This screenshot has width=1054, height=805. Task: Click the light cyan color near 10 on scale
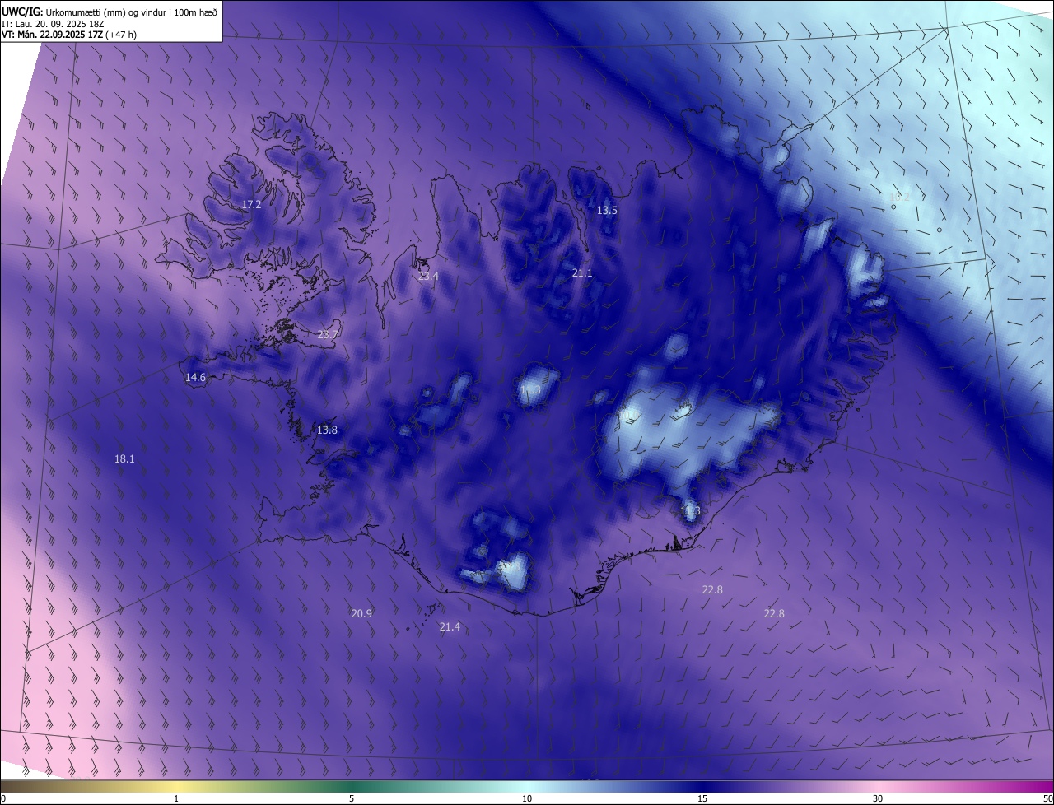(x=527, y=787)
